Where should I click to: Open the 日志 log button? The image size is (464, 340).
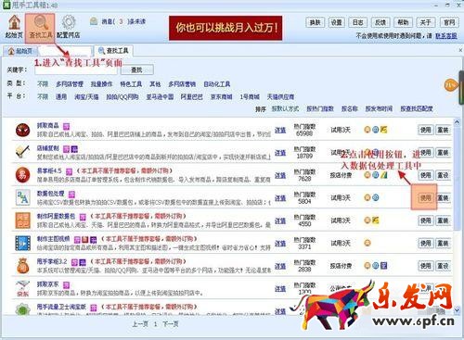[358, 22]
